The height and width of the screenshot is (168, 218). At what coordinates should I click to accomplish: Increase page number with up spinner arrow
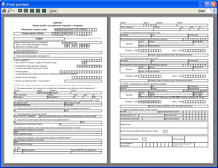pos(214,10)
